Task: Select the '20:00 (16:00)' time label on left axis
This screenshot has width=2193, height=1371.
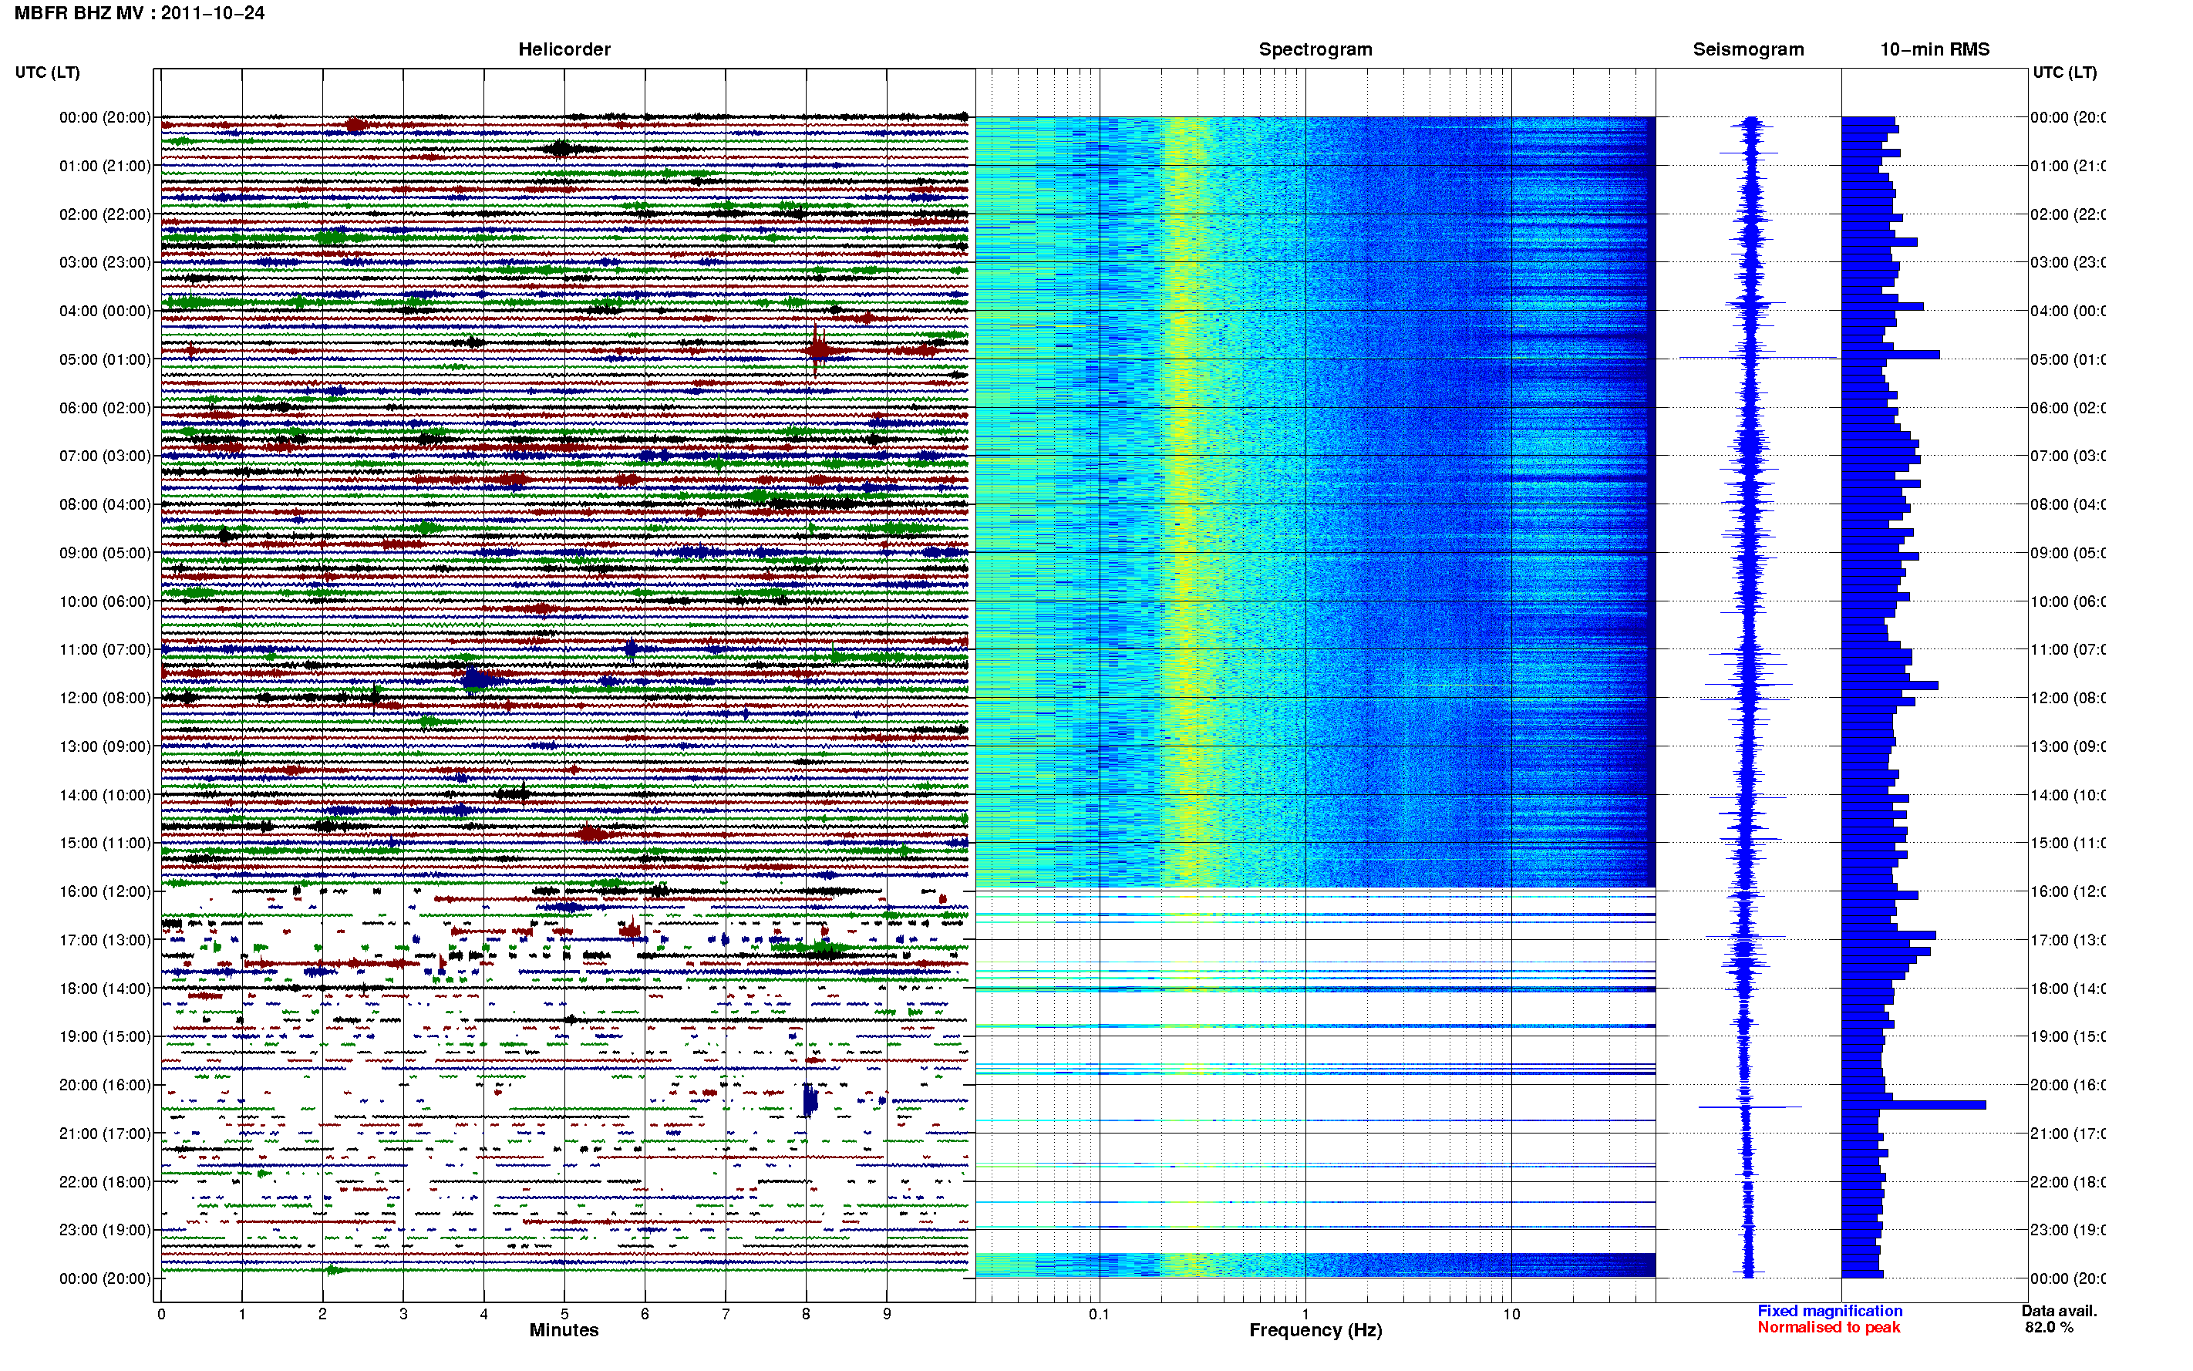Action: tap(105, 1086)
